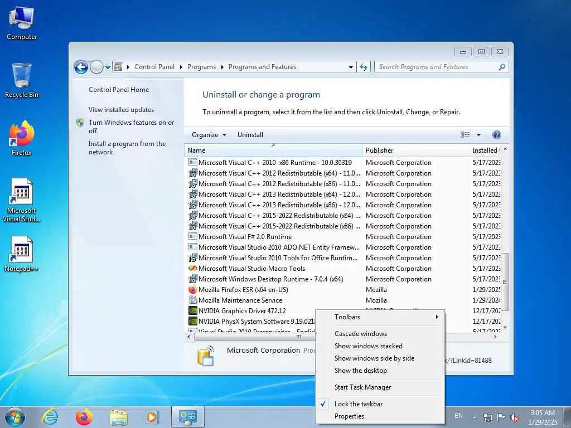Open the More options view dropdown arrow
The width and height of the screenshot is (571, 428).
[478, 135]
